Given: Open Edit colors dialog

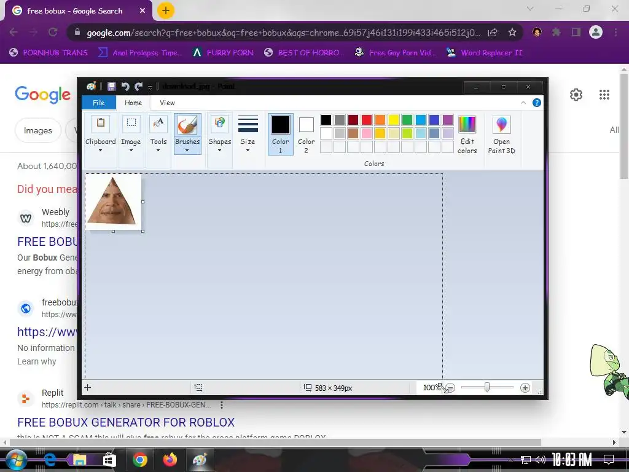Looking at the screenshot, I should click(467, 134).
